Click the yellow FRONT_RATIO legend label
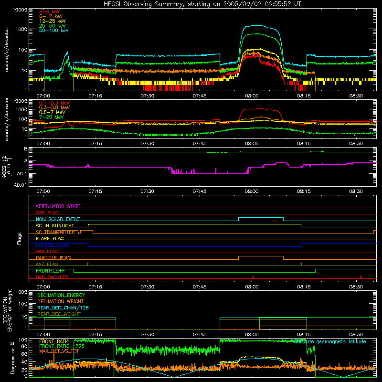Screen dimensions: 382x382 tap(54, 342)
